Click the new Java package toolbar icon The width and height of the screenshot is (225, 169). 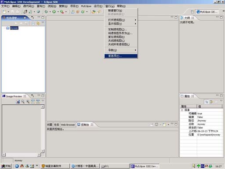tap(78, 12)
